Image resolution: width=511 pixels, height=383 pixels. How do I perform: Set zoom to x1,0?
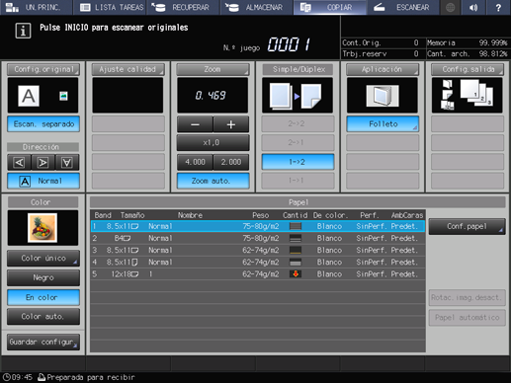click(x=213, y=143)
